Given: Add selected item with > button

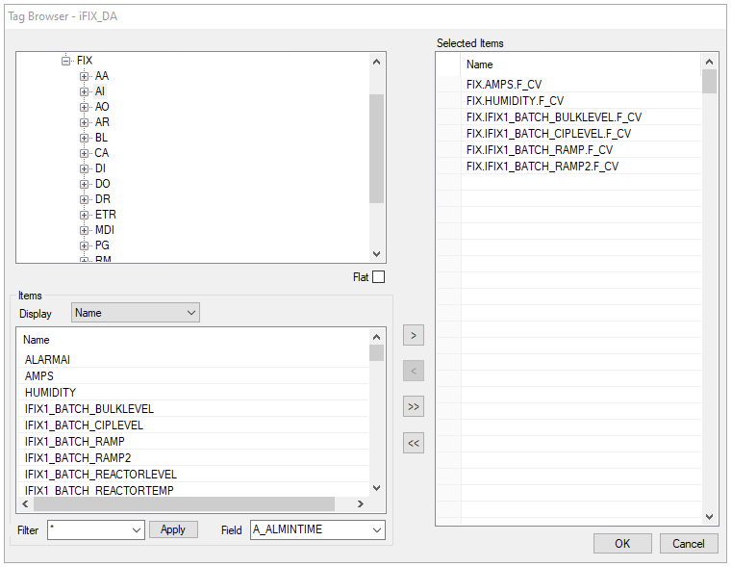Looking at the screenshot, I should [414, 335].
